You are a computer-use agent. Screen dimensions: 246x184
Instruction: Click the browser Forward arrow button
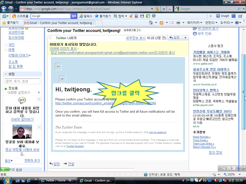(11, 9)
